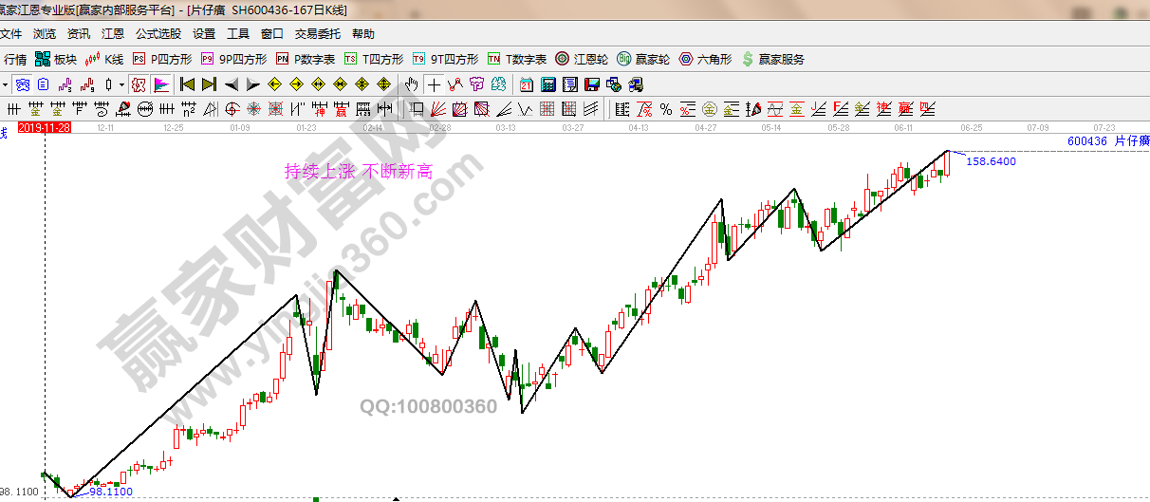Select the percent (%) drawing tool
1150x502 pixels.
click(666, 108)
